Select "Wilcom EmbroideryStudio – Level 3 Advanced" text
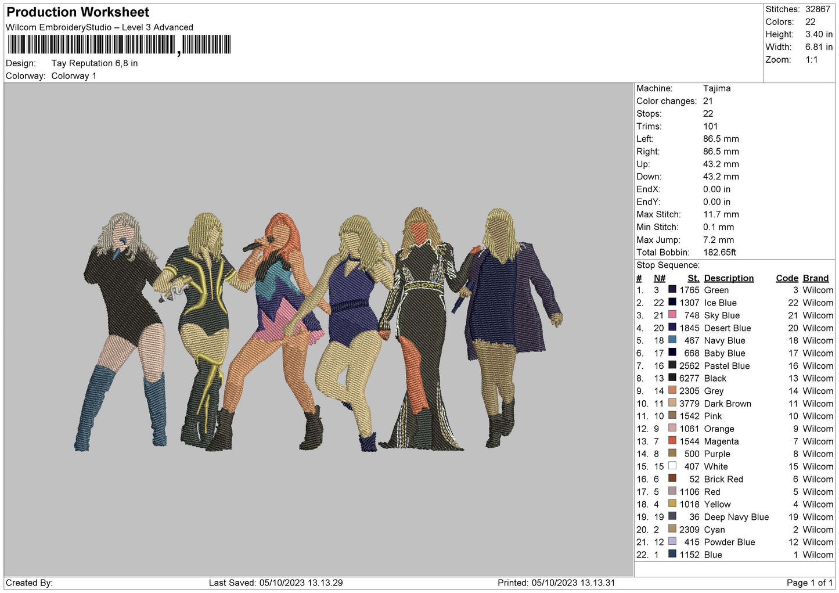Image resolution: width=839 pixels, height=593 pixels. coord(99,27)
